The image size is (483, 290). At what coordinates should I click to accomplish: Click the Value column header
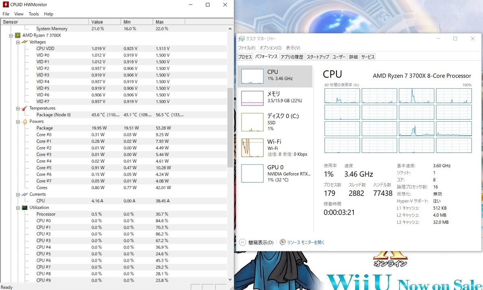[105, 22]
